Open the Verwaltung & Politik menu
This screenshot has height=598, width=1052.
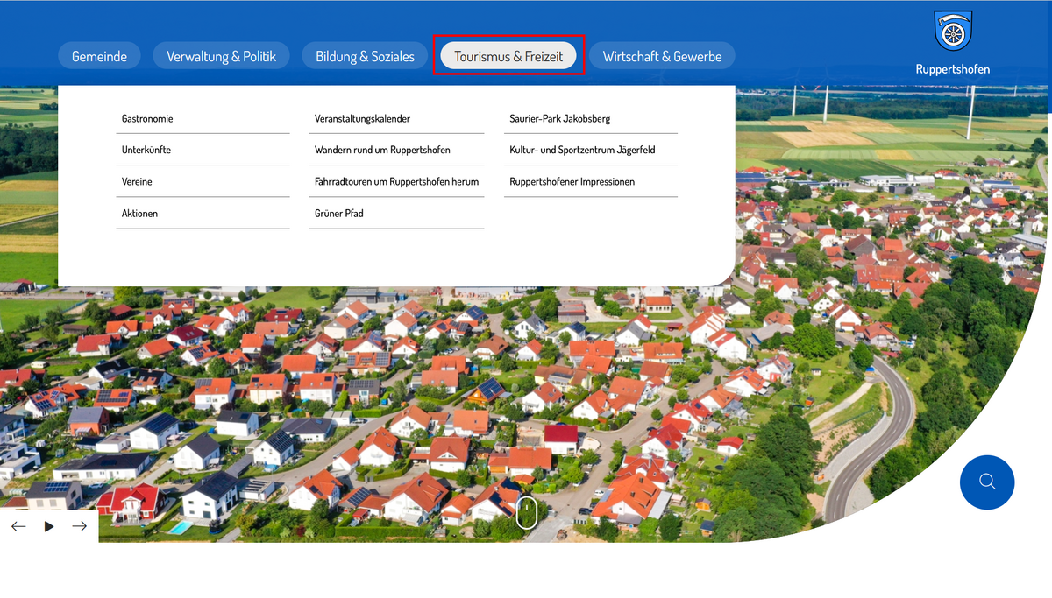coord(221,56)
